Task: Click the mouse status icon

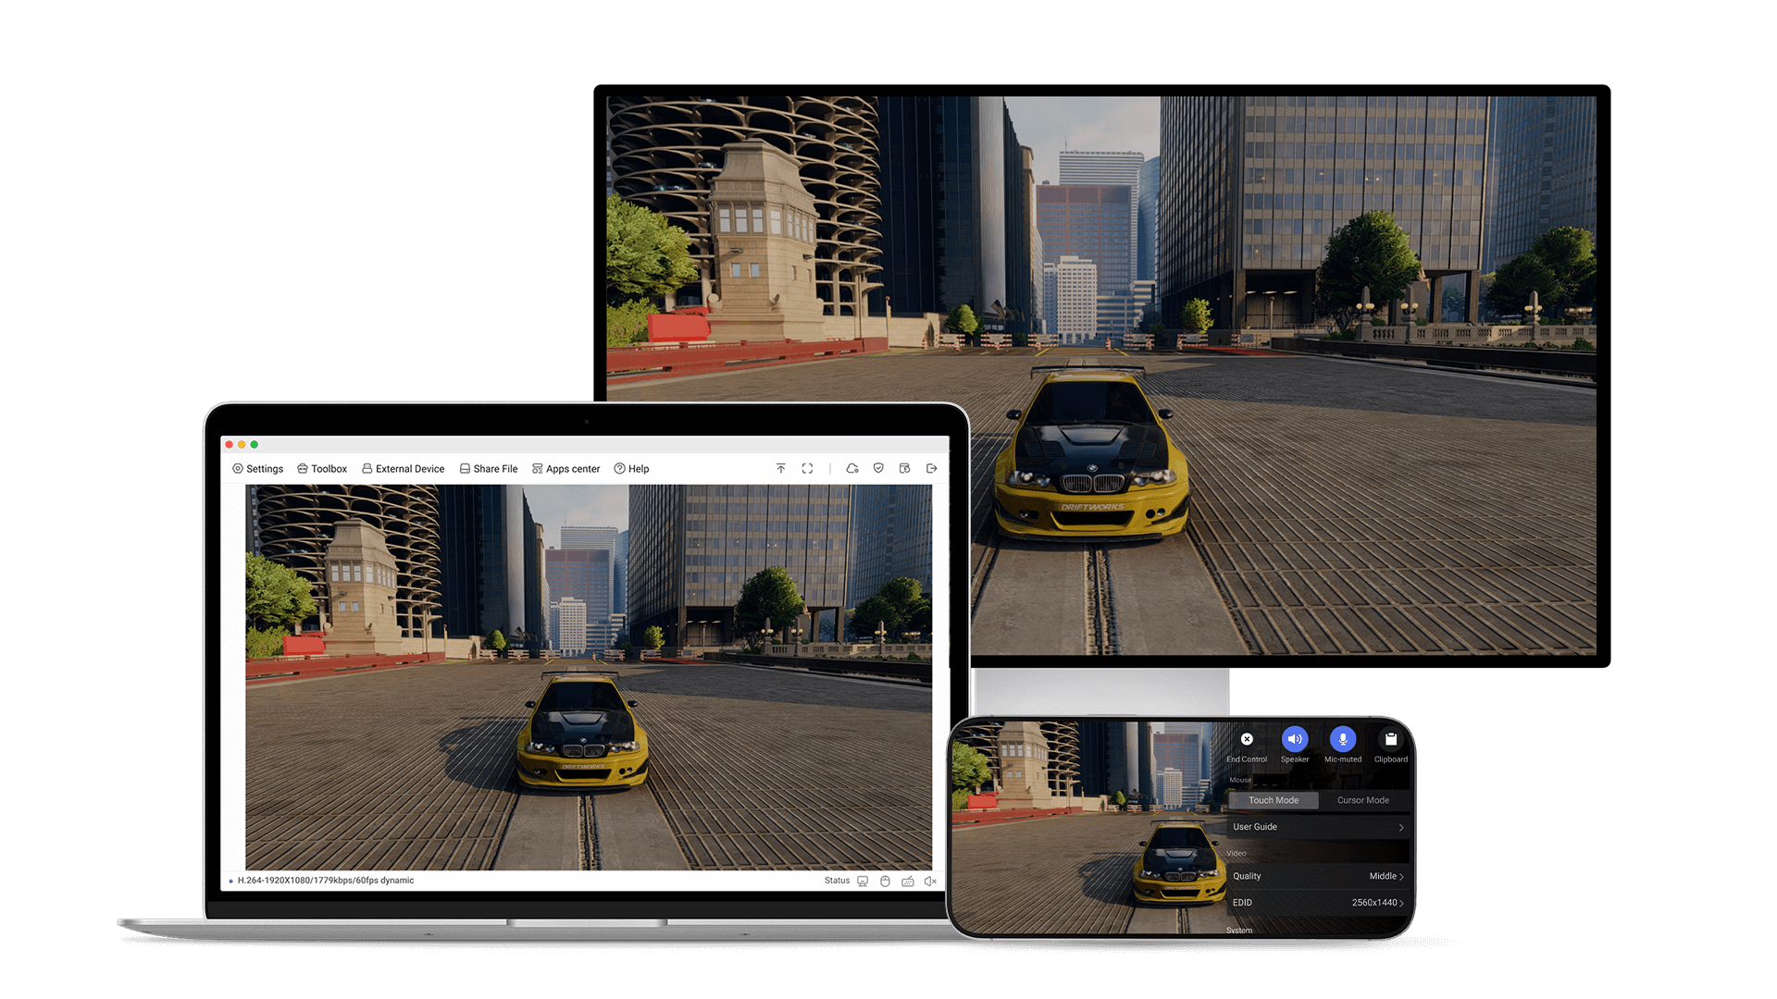Action: 885,882
